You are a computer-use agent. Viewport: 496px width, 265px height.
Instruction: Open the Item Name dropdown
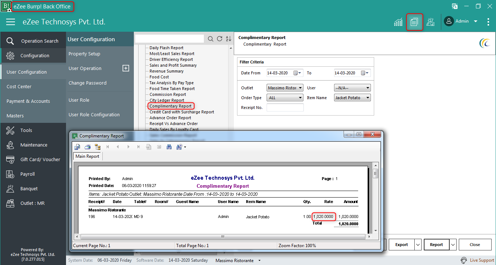click(x=352, y=98)
